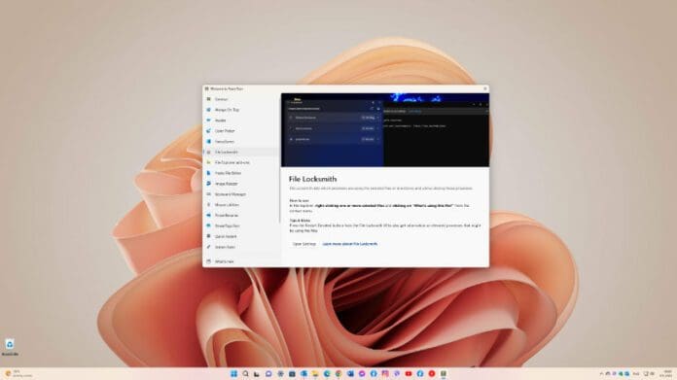
Task: Select File Locksmith in the sidebar
Action: (x=240, y=152)
